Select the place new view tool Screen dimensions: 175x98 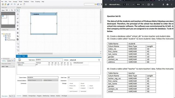point(18,36)
